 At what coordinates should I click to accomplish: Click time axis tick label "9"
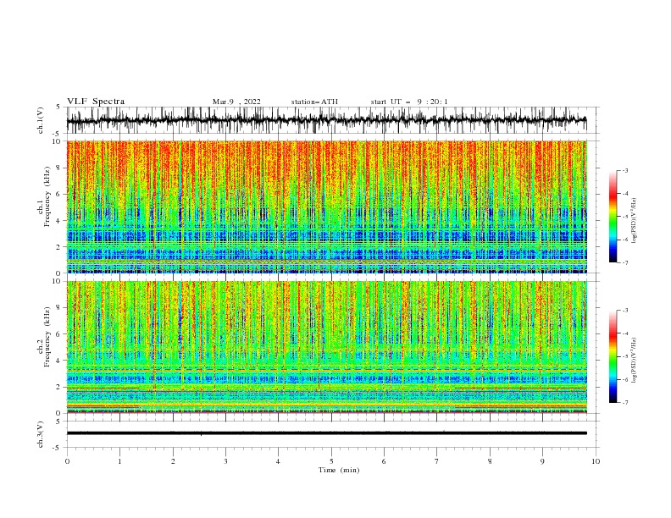542,461
